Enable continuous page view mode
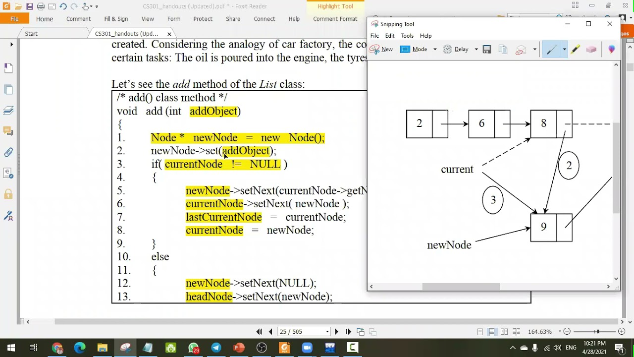 click(x=492, y=332)
